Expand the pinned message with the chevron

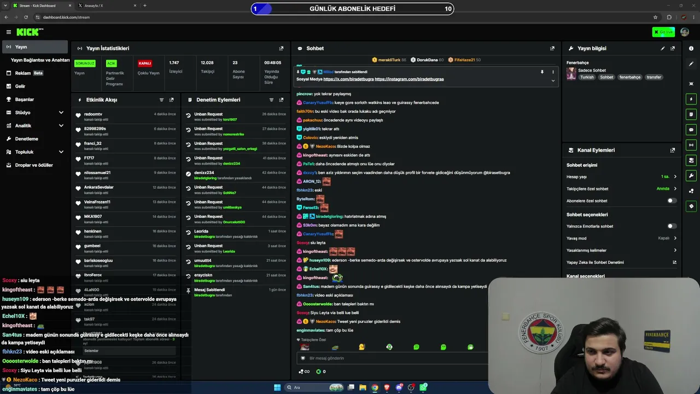553,80
